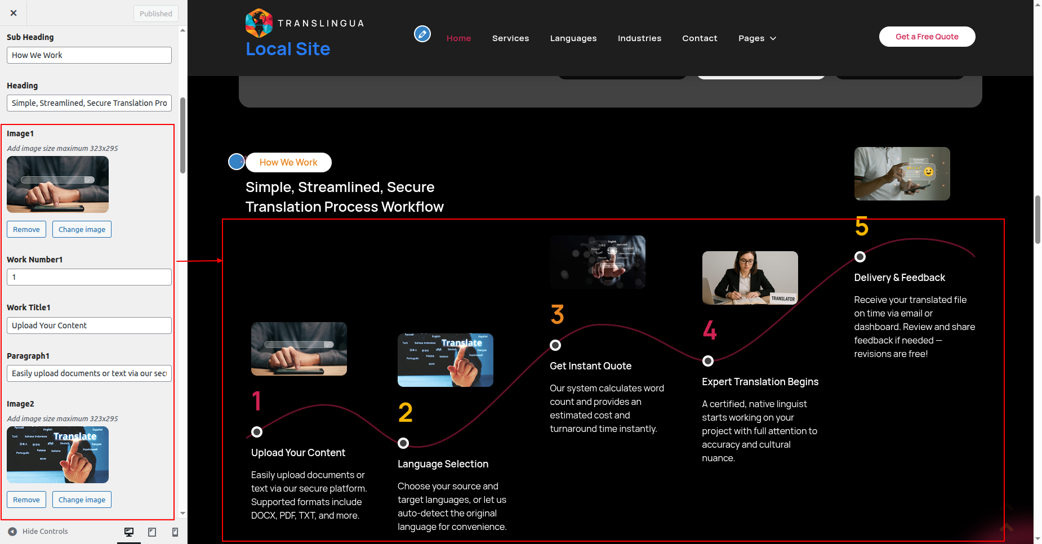Click the Work Title1 input field

click(89, 325)
